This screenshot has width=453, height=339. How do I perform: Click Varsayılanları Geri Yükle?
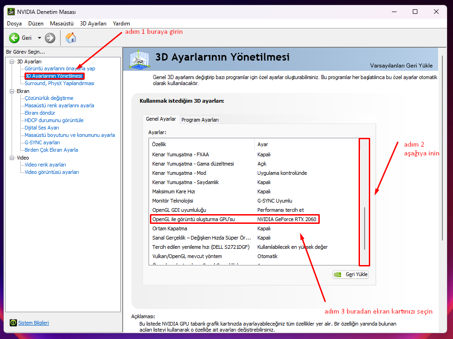[x=401, y=66]
